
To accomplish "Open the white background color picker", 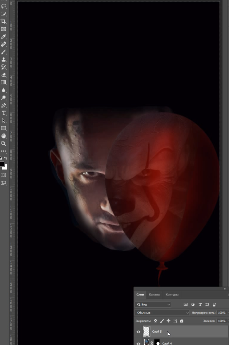I will (x=6, y=168).
